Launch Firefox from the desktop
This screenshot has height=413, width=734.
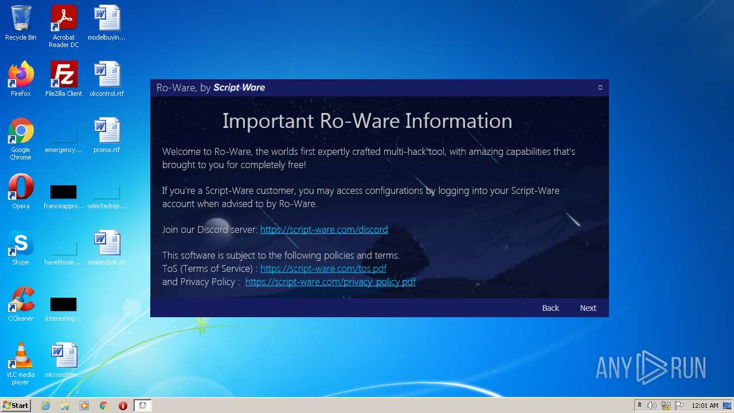point(21,79)
